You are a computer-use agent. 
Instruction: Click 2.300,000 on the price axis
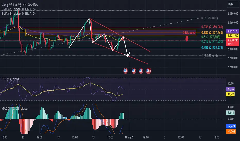(x=233, y=49)
